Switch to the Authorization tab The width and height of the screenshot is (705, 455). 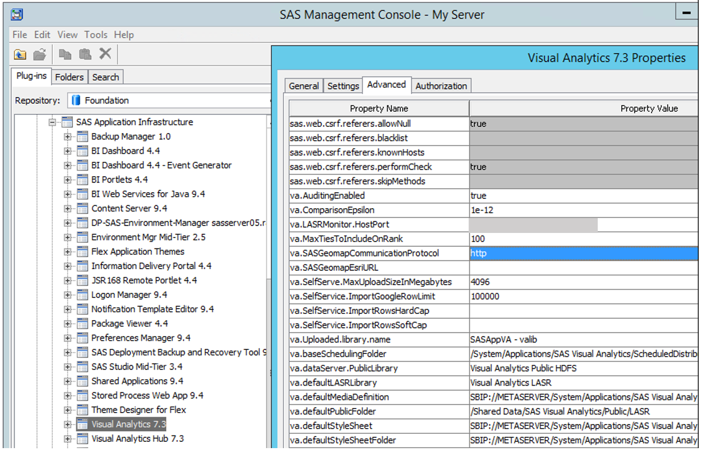(441, 86)
